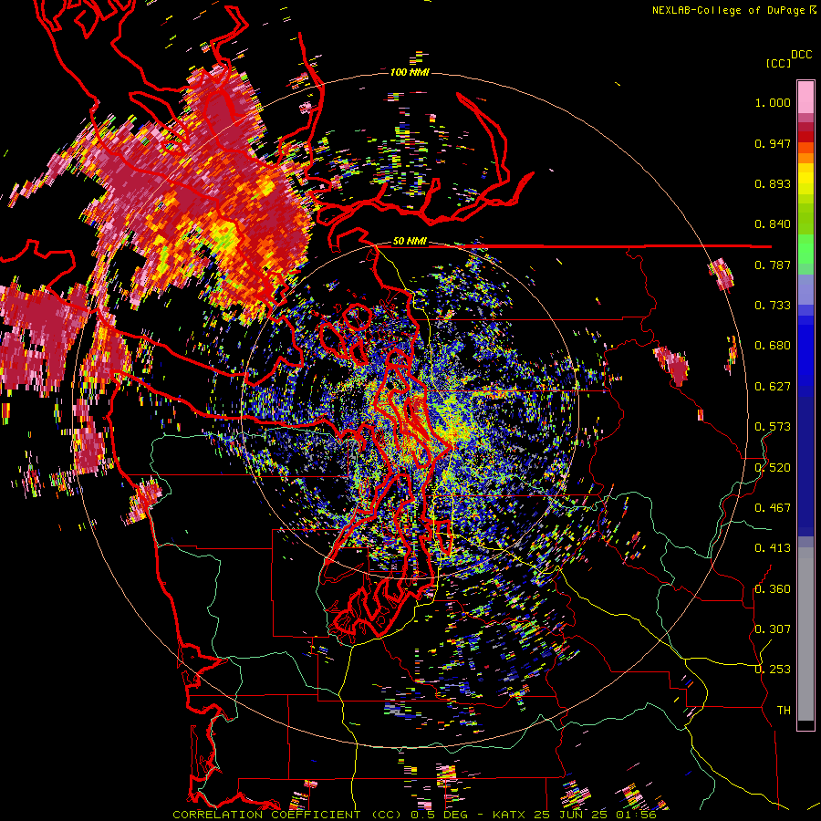Click the 0.680 color scale value
The height and width of the screenshot is (821, 821).
click(773, 346)
